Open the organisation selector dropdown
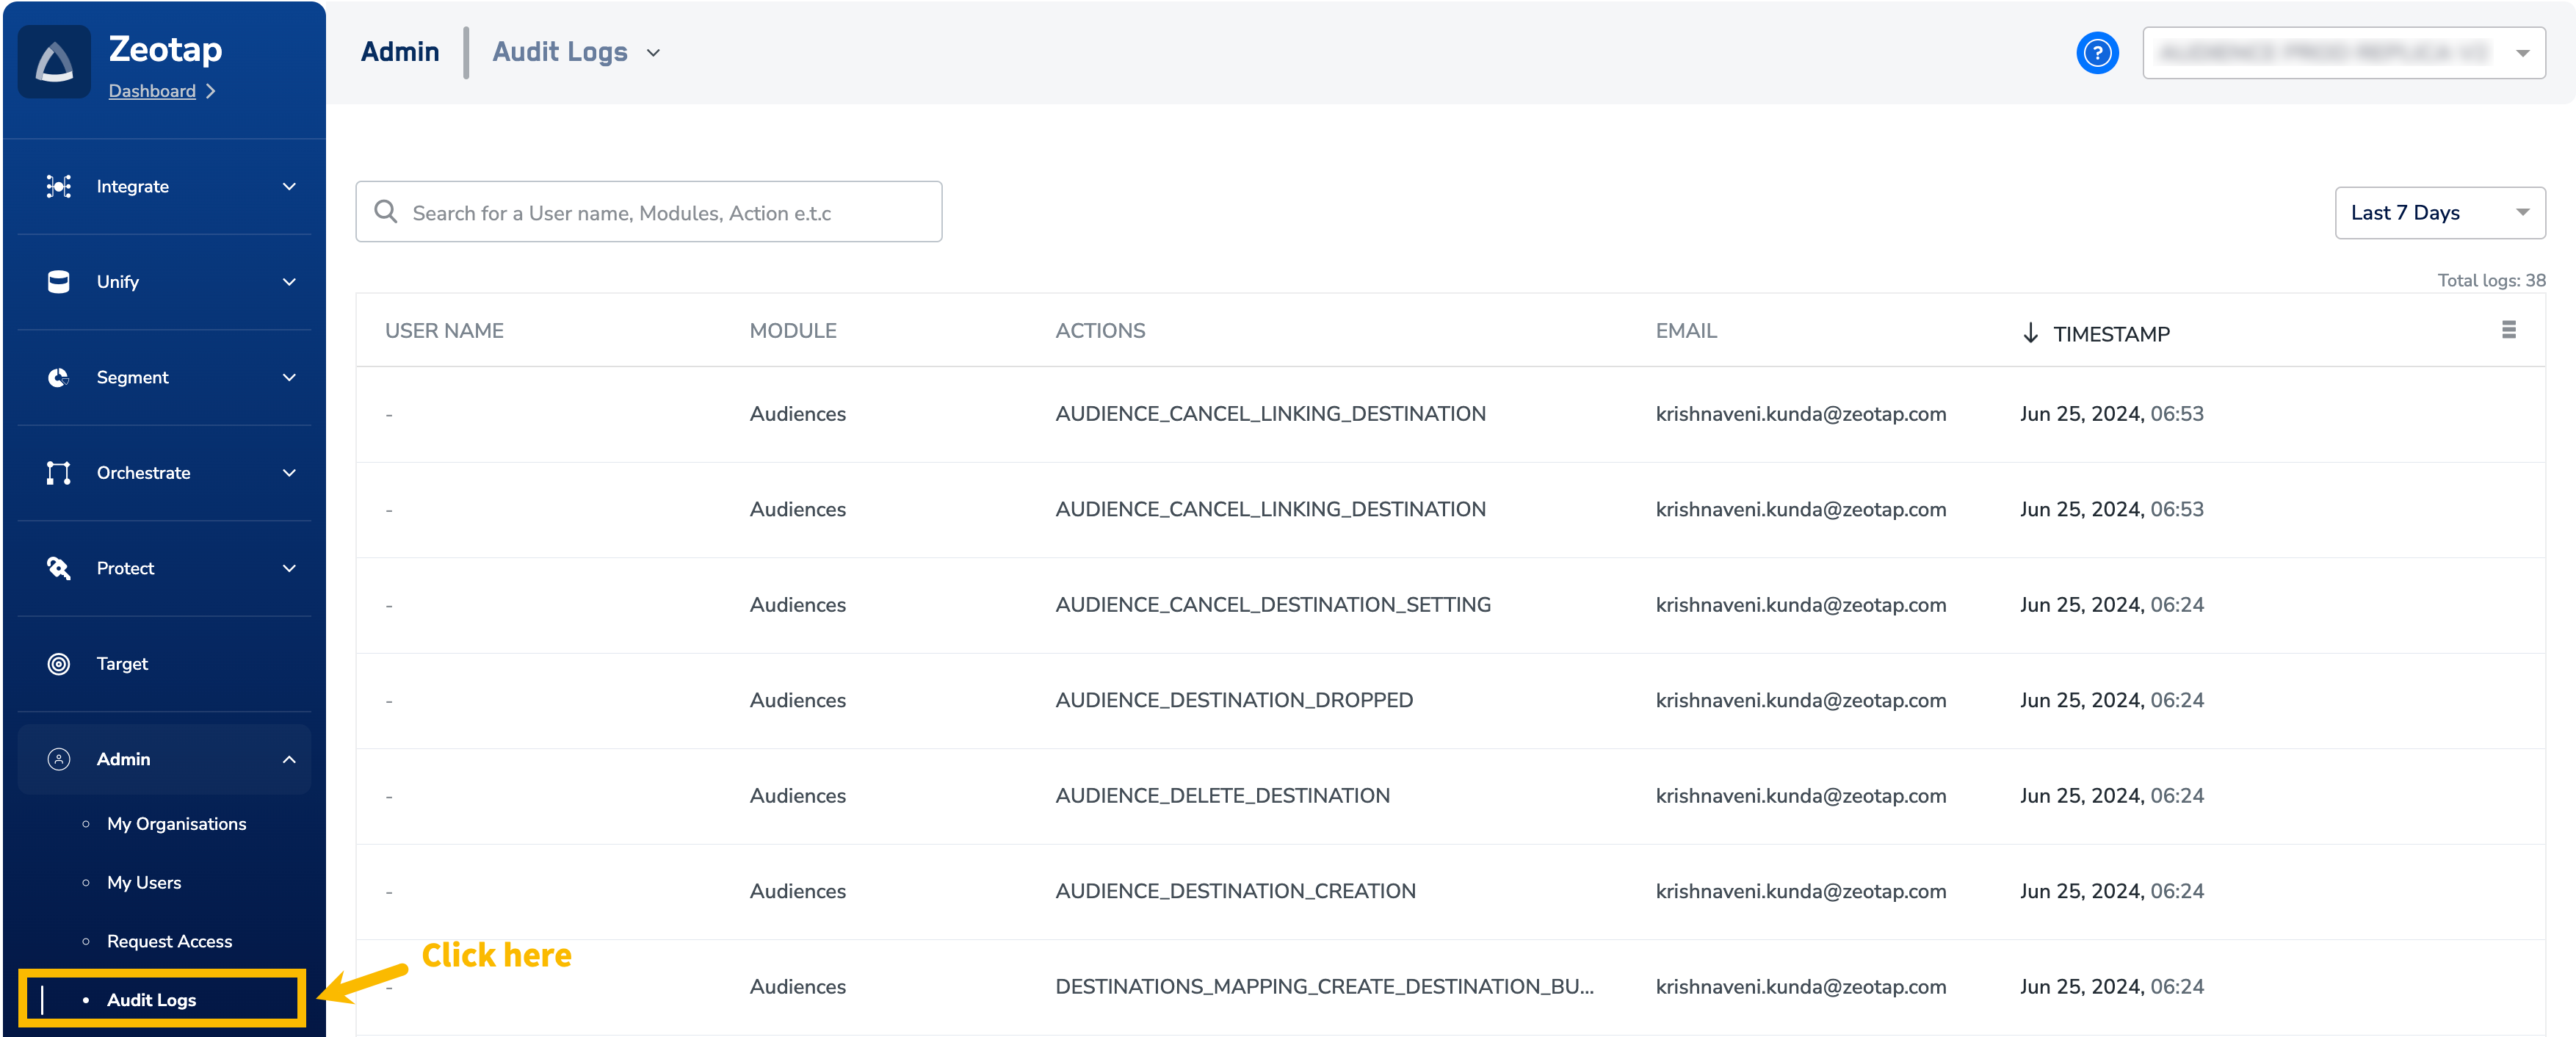 pos(2343,53)
